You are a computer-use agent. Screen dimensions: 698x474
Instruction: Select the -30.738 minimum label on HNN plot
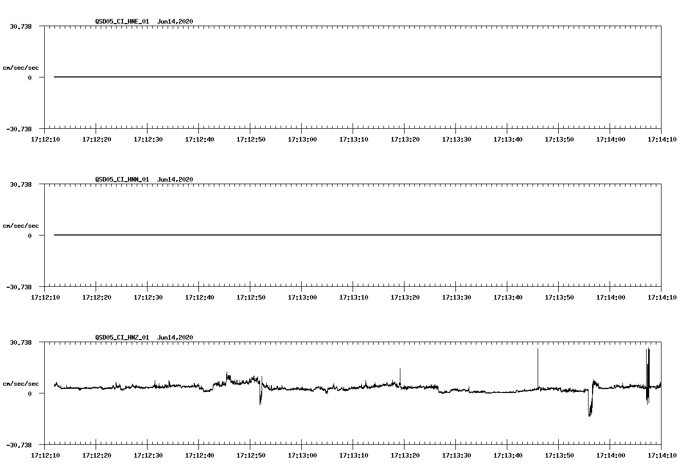click(20, 287)
